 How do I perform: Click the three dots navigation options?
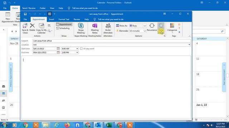click(4, 114)
